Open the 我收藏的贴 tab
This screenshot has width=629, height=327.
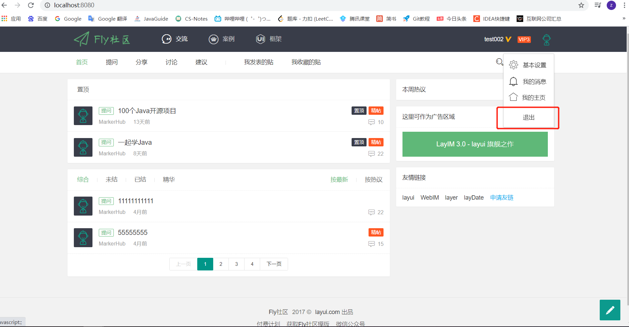pos(306,62)
